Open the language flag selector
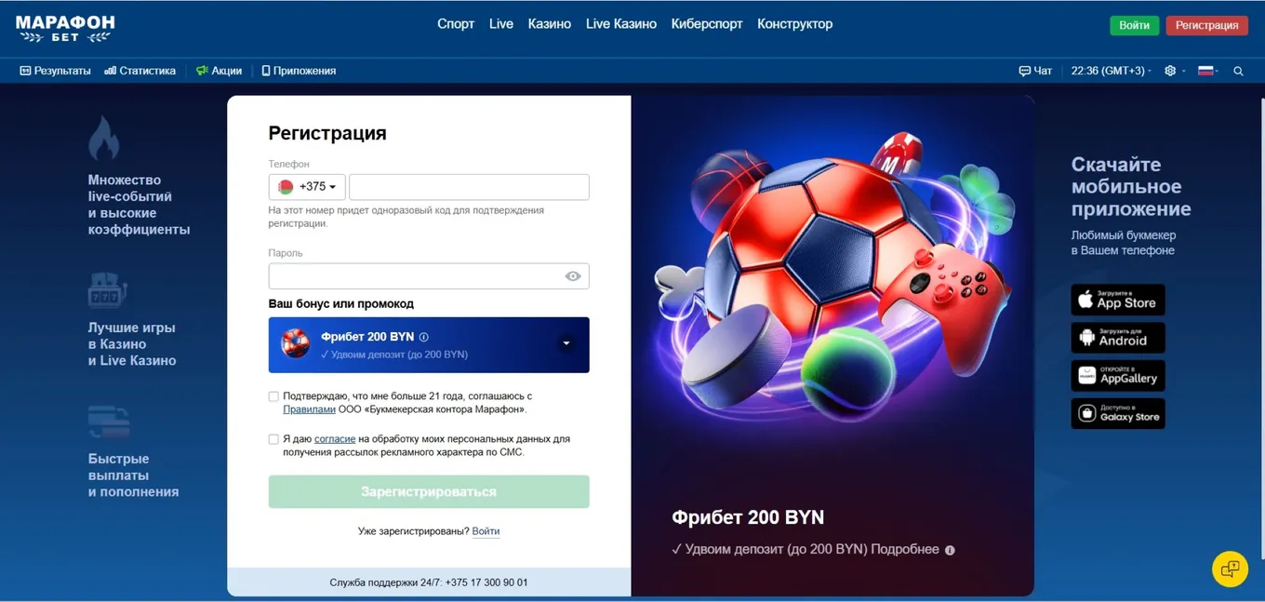The width and height of the screenshot is (1265, 602). click(x=1208, y=71)
